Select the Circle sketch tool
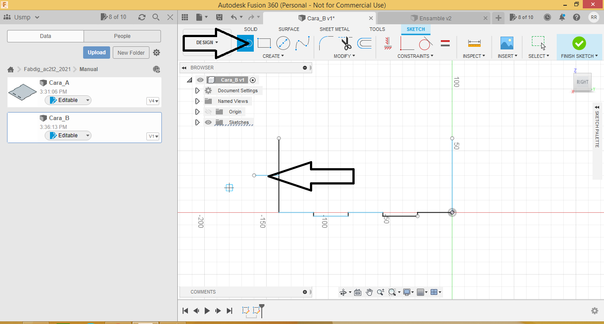 click(x=283, y=43)
